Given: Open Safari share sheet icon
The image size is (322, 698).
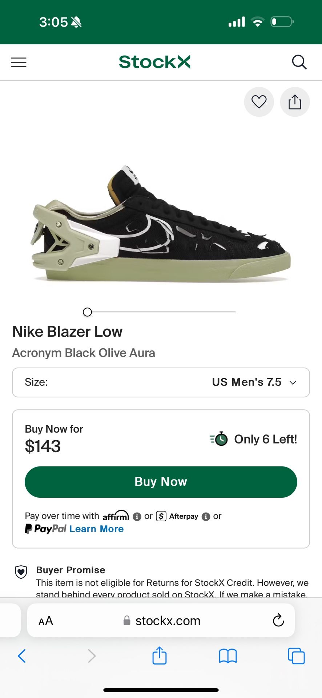Looking at the screenshot, I should pyautogui.click(x=159, y=656).
